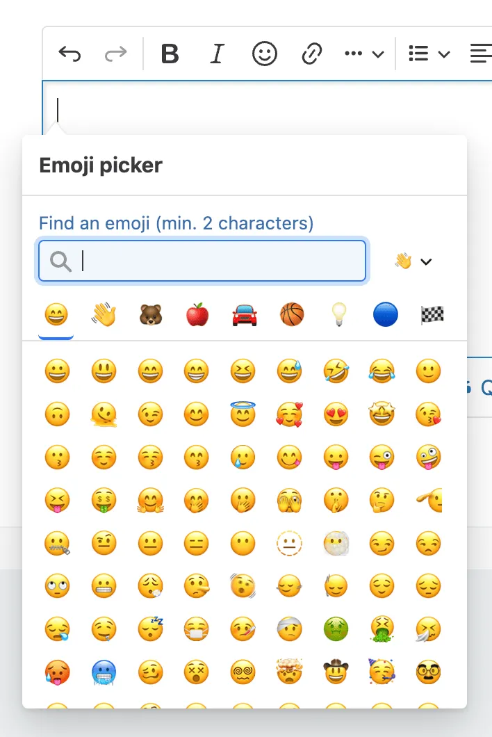
Task: Insert the heart eyes emoji
Action: pos(336,414)
